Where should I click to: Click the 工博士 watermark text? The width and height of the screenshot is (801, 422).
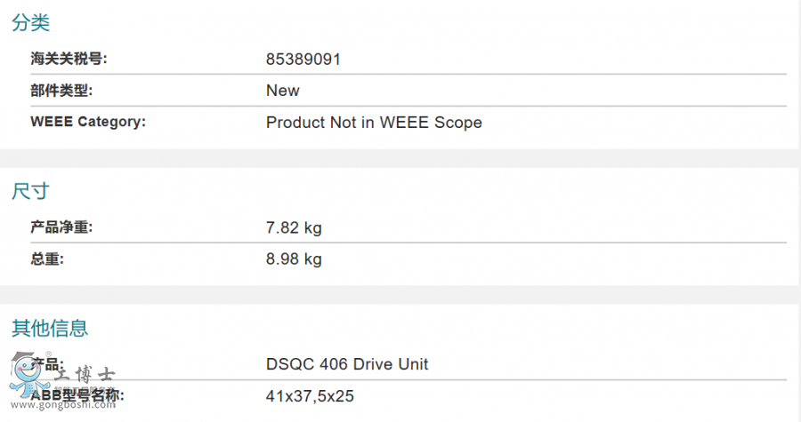(x=85, y=377)
